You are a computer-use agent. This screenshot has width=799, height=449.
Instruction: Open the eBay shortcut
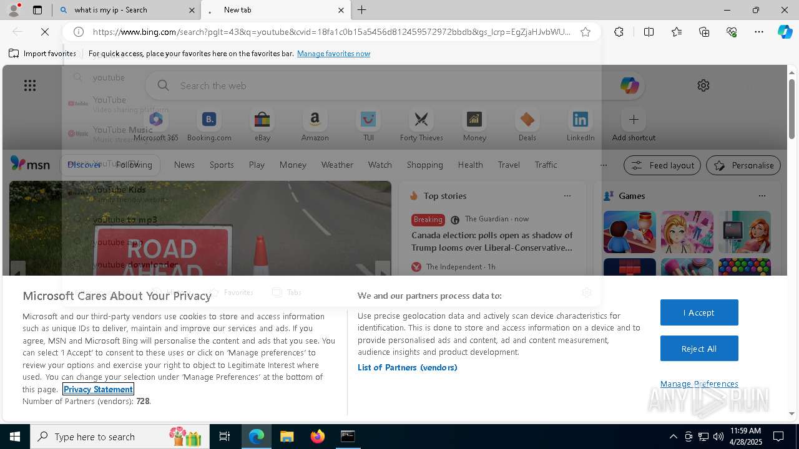click(262, 125)
